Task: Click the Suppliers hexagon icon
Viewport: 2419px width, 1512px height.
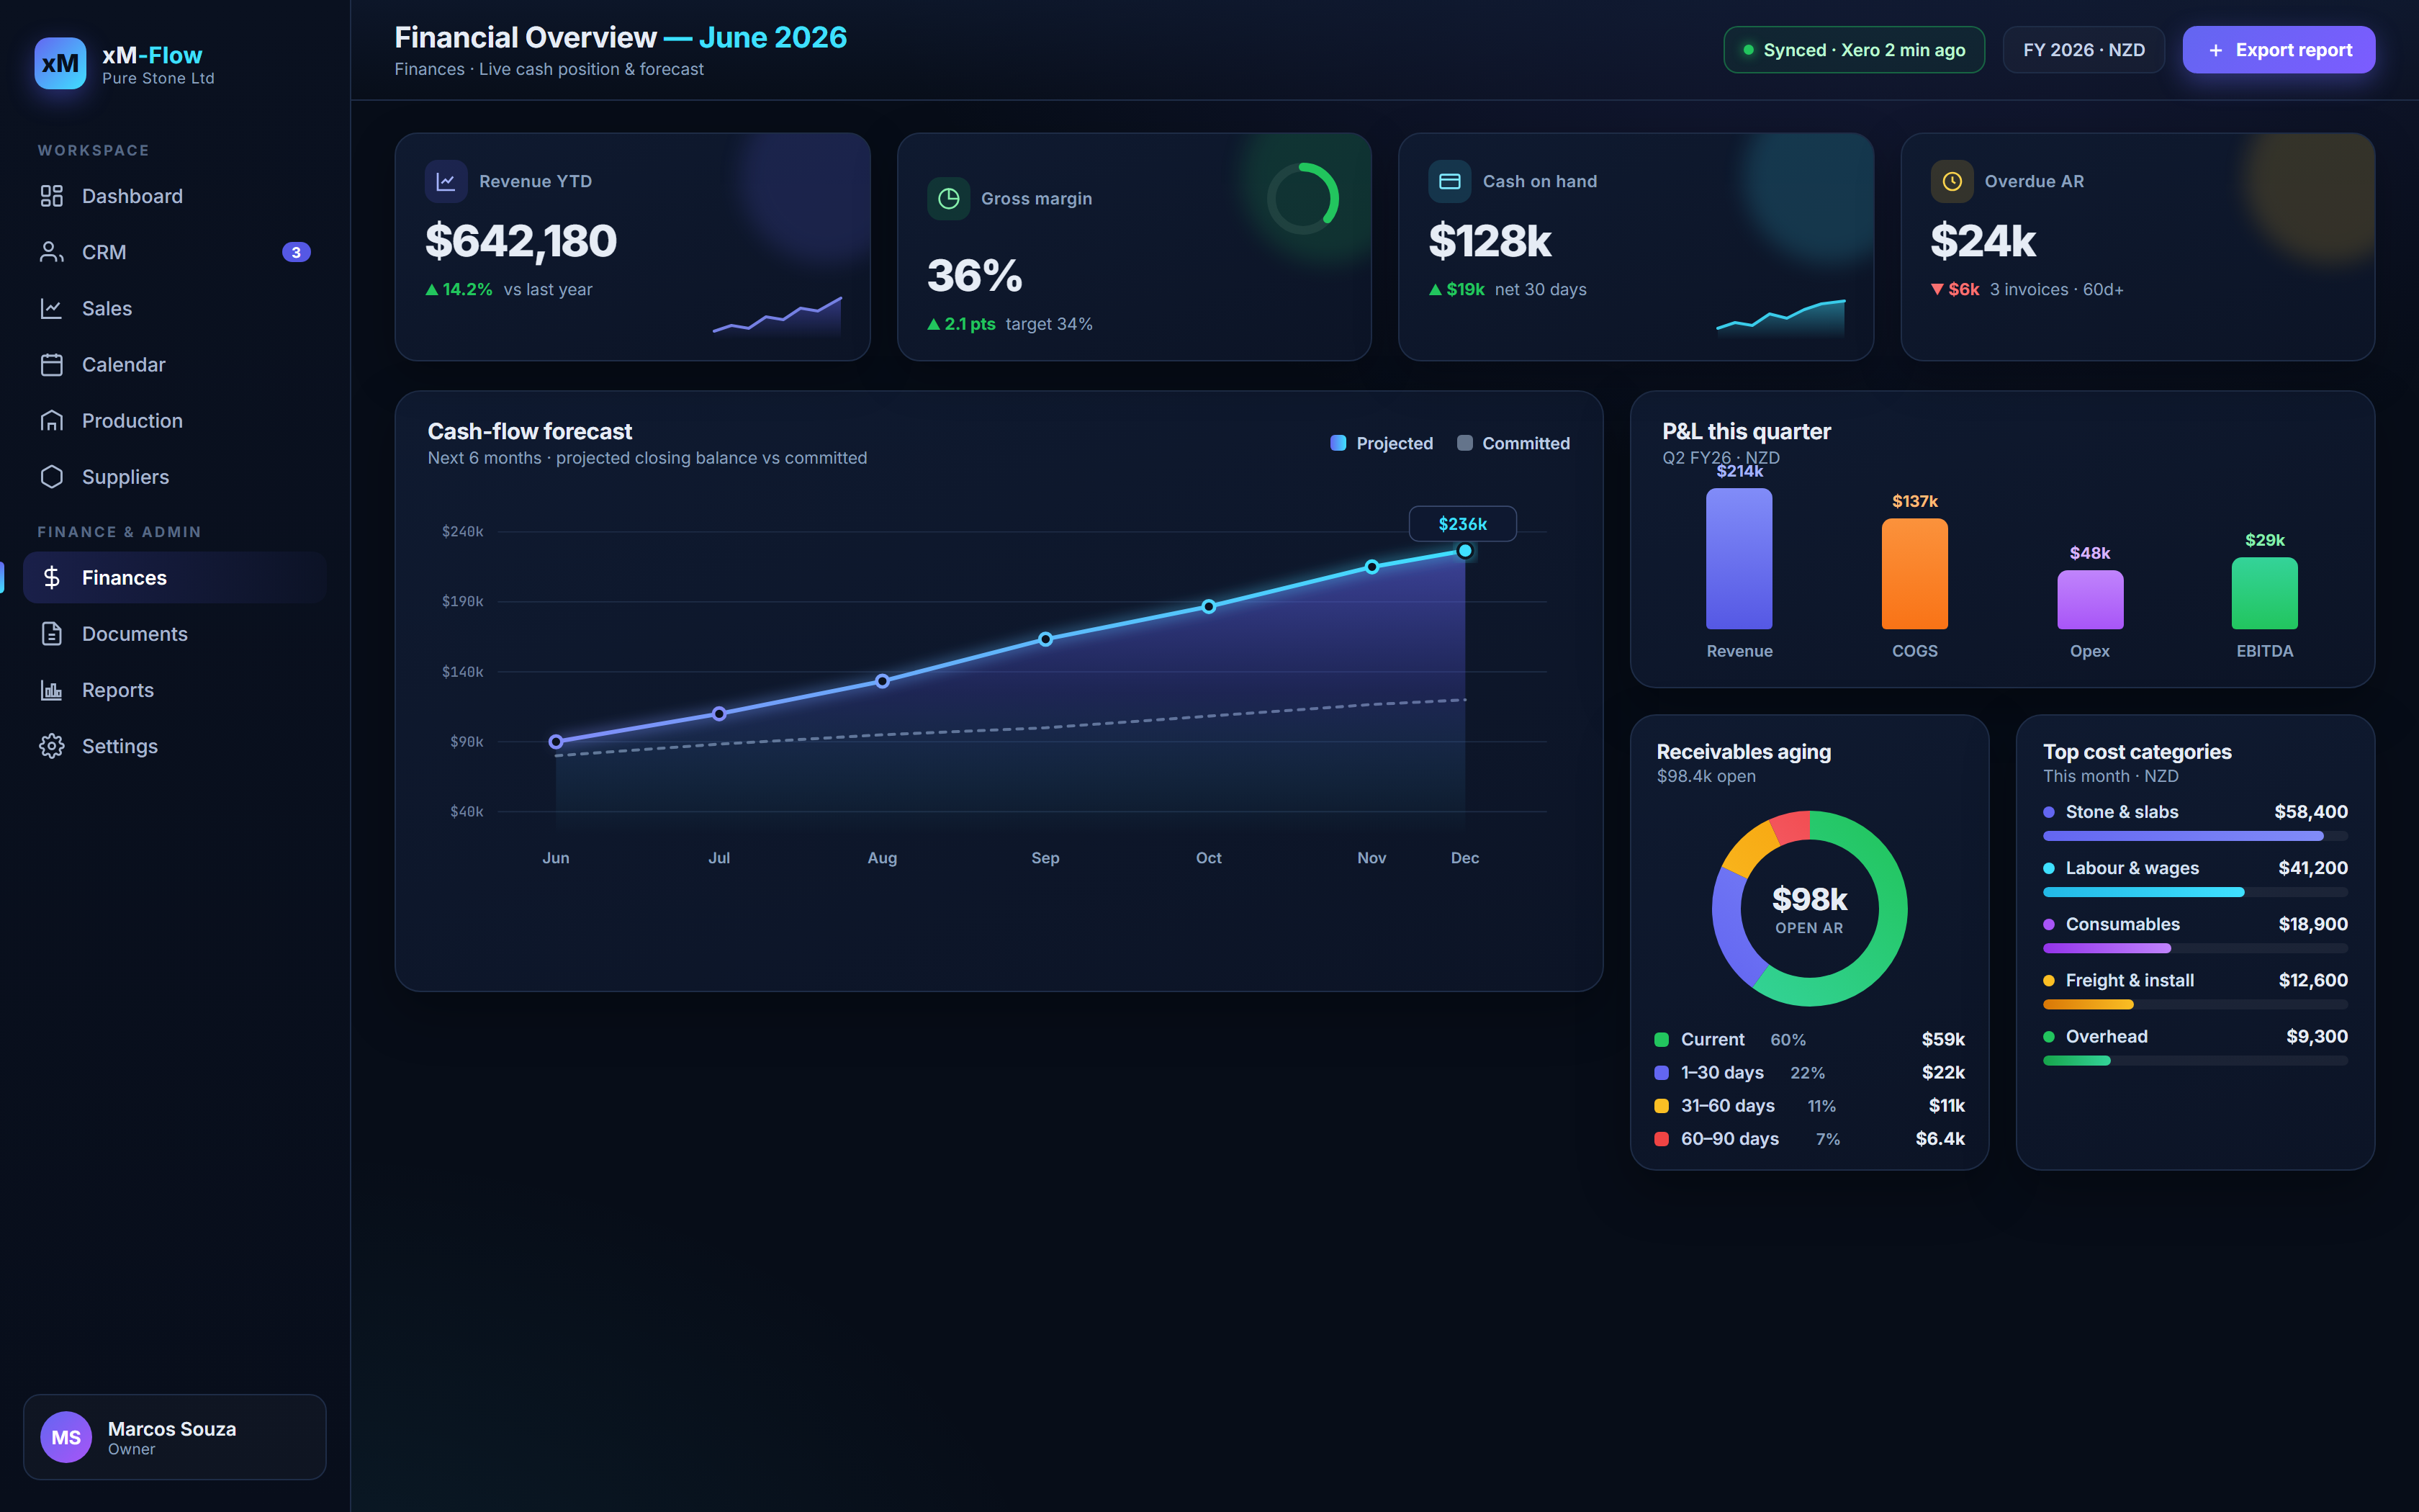Action: point(52,476)
